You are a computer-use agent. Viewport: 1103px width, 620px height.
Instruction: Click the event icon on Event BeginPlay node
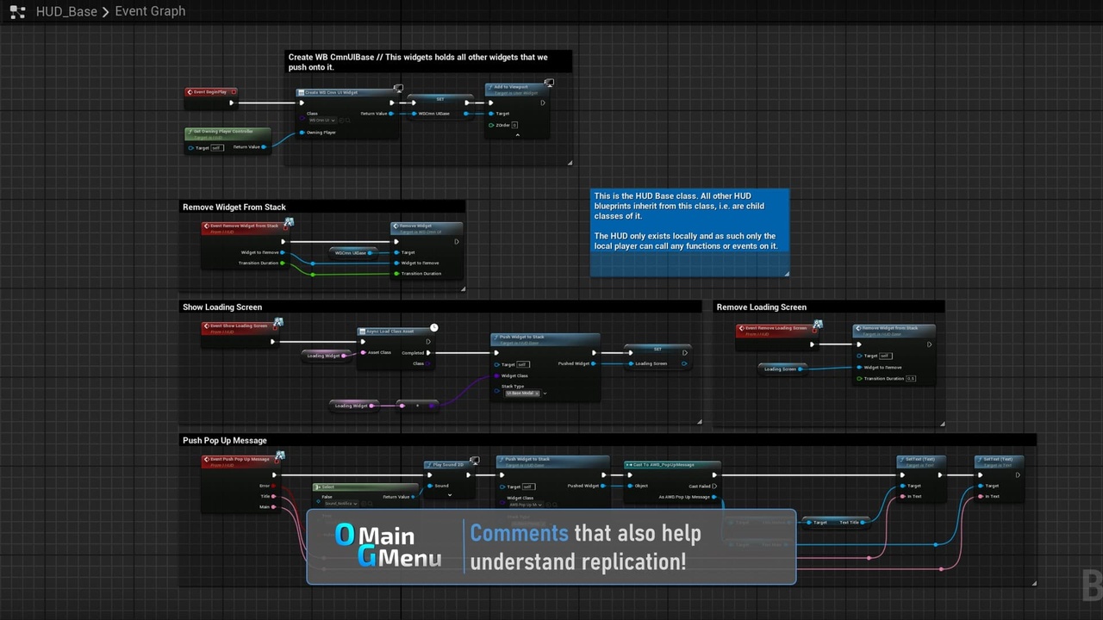(190, 92)
